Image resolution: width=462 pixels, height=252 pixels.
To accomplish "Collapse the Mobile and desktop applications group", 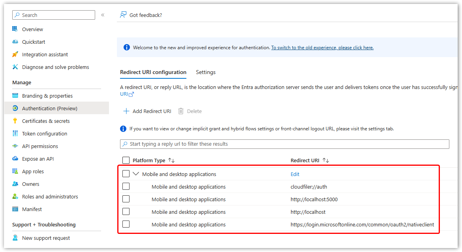I will point(136,174).
